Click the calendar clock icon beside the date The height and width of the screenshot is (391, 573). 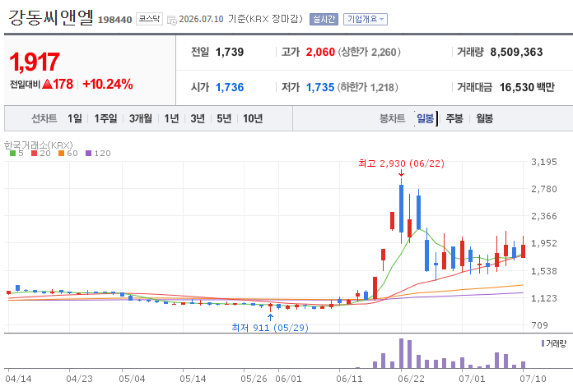[172, 20]
